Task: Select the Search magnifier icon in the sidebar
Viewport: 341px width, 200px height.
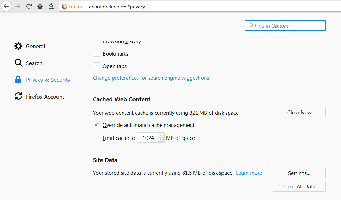Action: 19,63
